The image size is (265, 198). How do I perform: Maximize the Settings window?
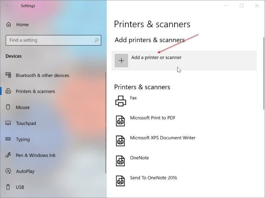point(242,6)
